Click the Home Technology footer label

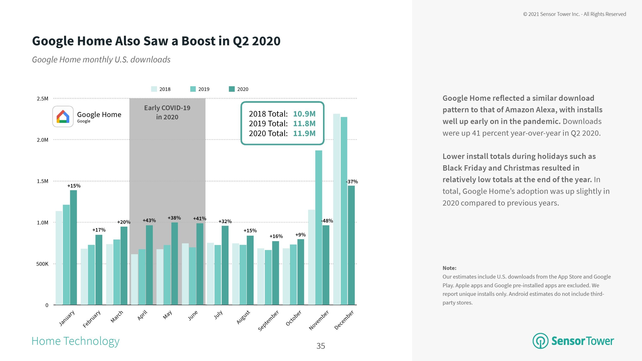[x=75, y=341]
